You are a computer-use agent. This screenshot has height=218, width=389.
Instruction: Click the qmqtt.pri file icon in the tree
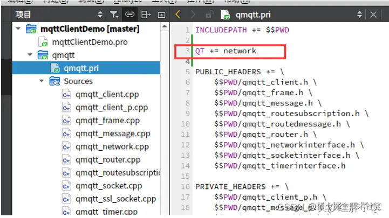coord(55,68)
